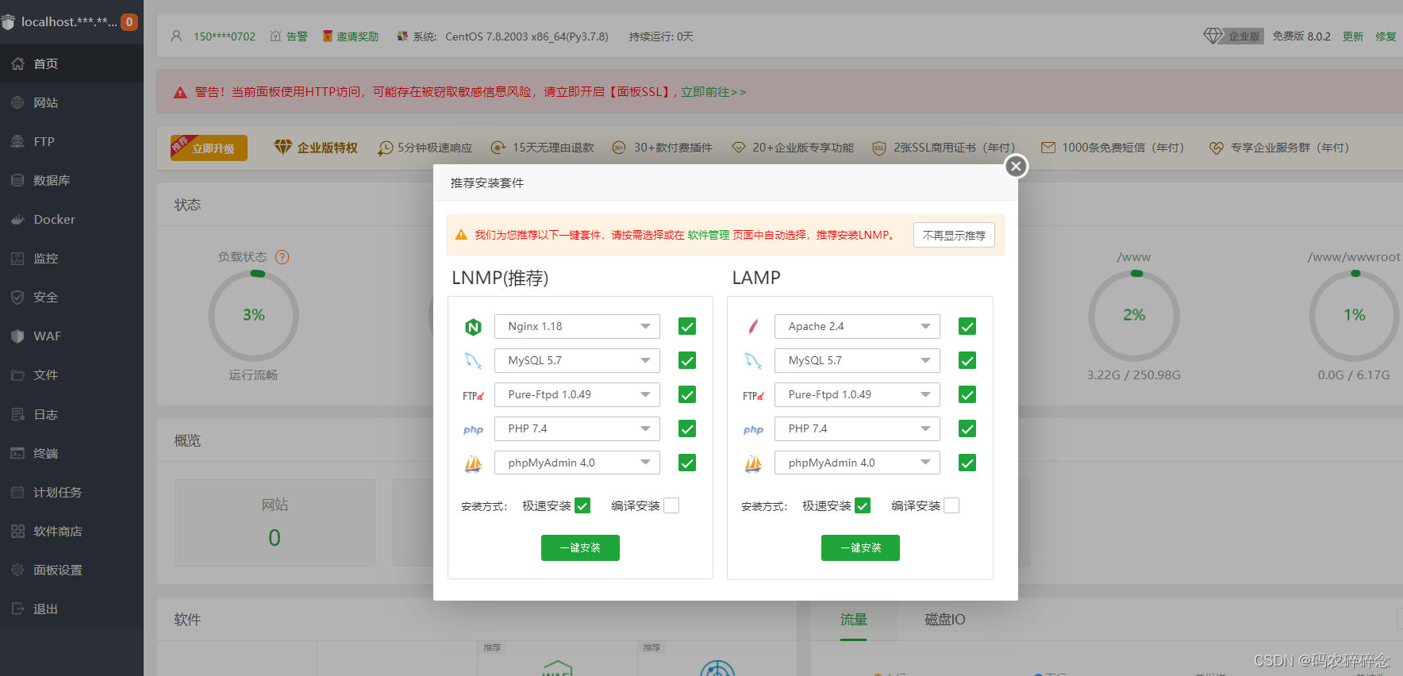The image size is (1403, 676).
Task: Click the 安全 shield icon in sidebar
Action: point(17,297)
